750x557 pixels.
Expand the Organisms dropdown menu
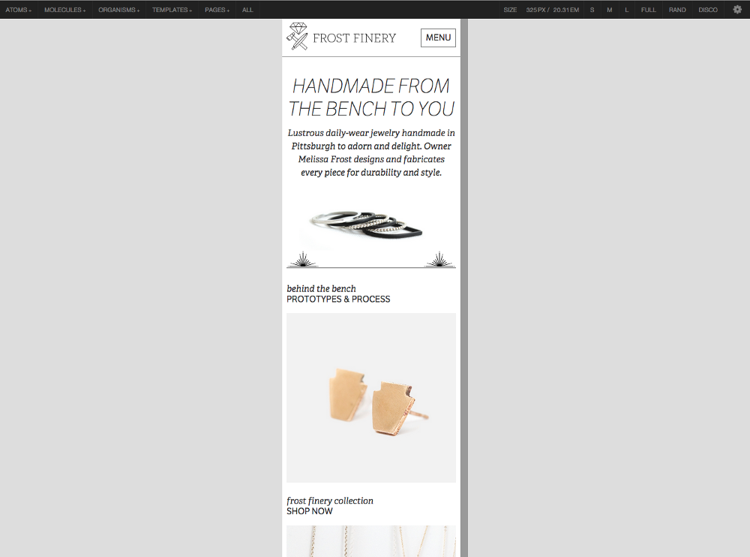pos(119,10)
